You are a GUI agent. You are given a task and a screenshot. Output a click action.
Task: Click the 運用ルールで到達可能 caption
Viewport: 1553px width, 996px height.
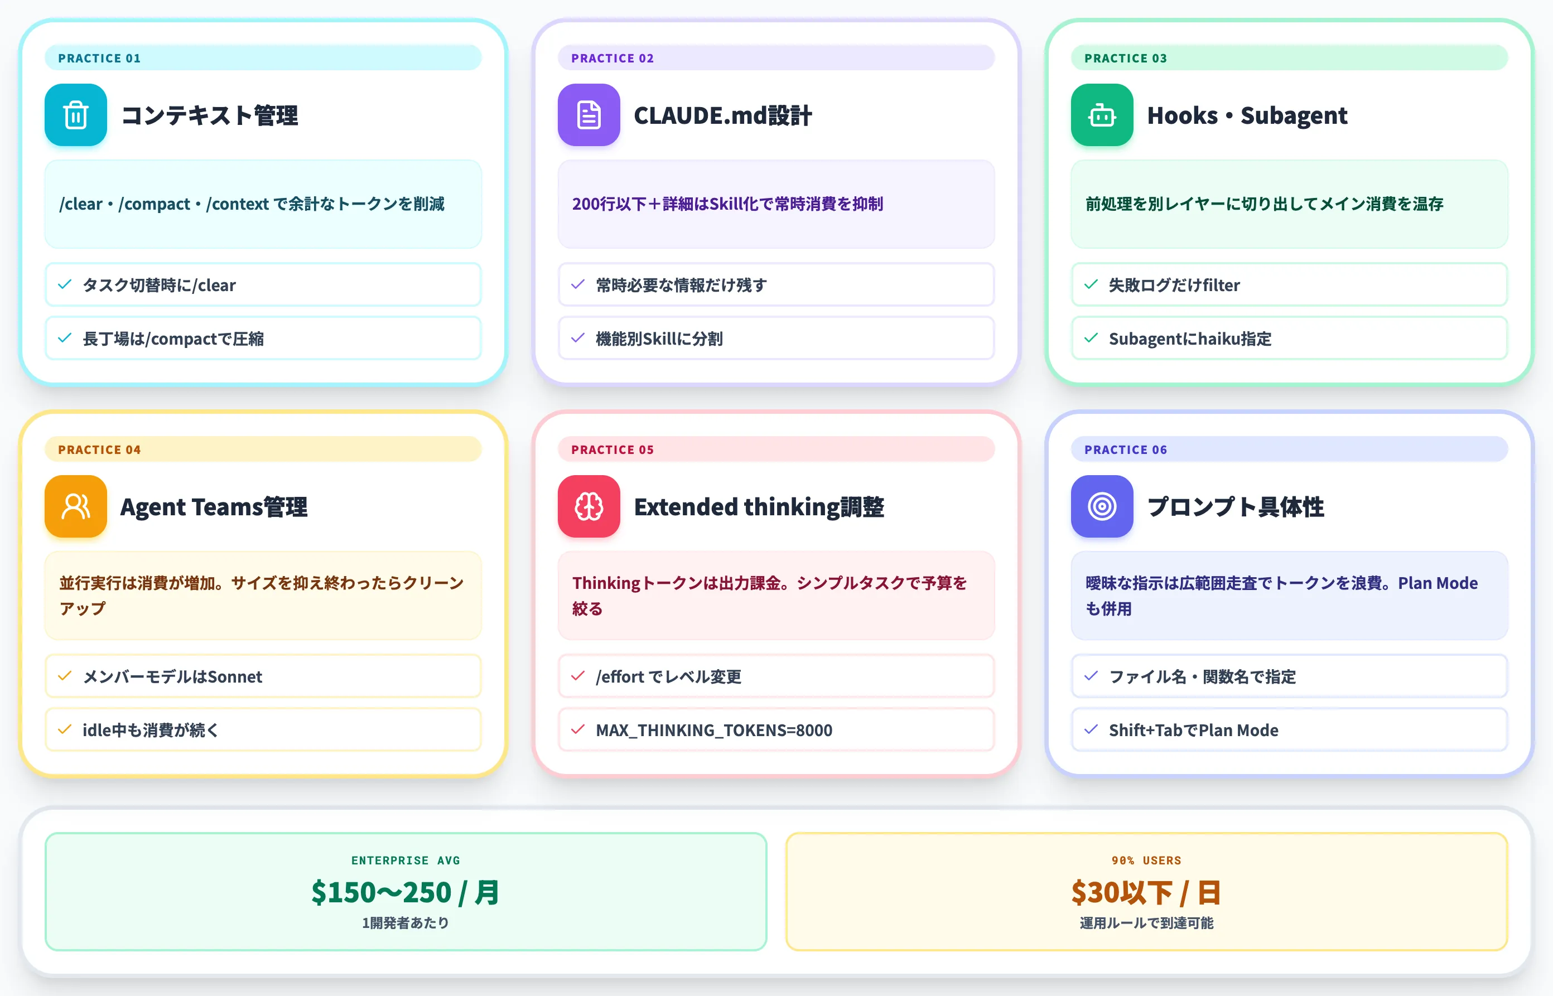pyautogui.click(x=1146, y=923)
